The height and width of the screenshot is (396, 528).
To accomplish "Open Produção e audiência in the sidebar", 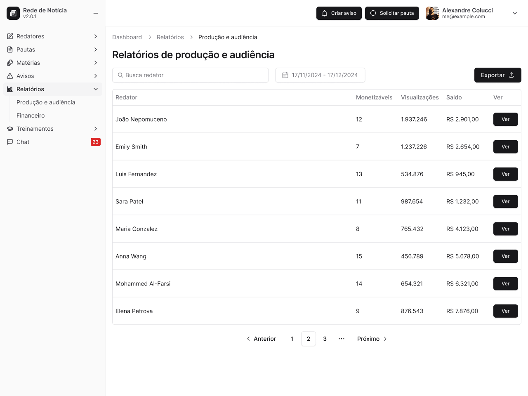I will pos(46,102).
